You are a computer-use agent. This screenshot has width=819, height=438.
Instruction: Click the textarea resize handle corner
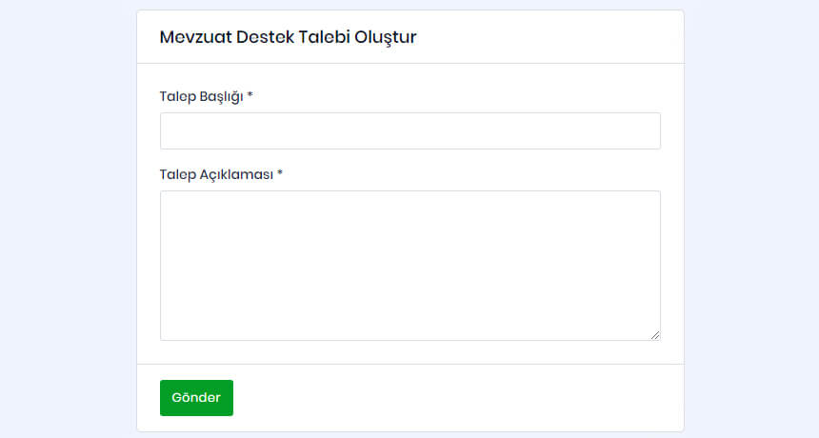click(x=655, y=335)
